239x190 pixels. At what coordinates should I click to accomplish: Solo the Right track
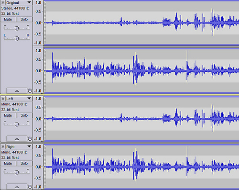click(x=24, y=163)
